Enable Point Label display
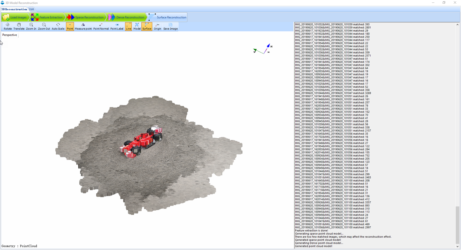 117,26
